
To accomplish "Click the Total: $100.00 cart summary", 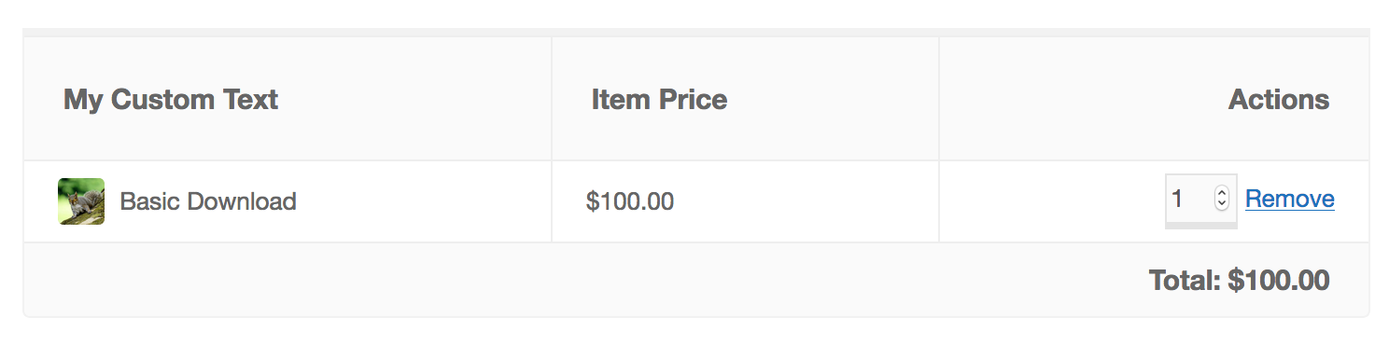I will coord(1239,280).
